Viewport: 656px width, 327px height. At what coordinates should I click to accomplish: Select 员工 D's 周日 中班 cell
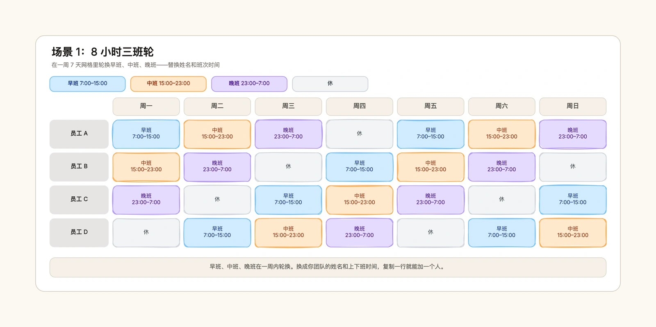[x=573, y=232]
